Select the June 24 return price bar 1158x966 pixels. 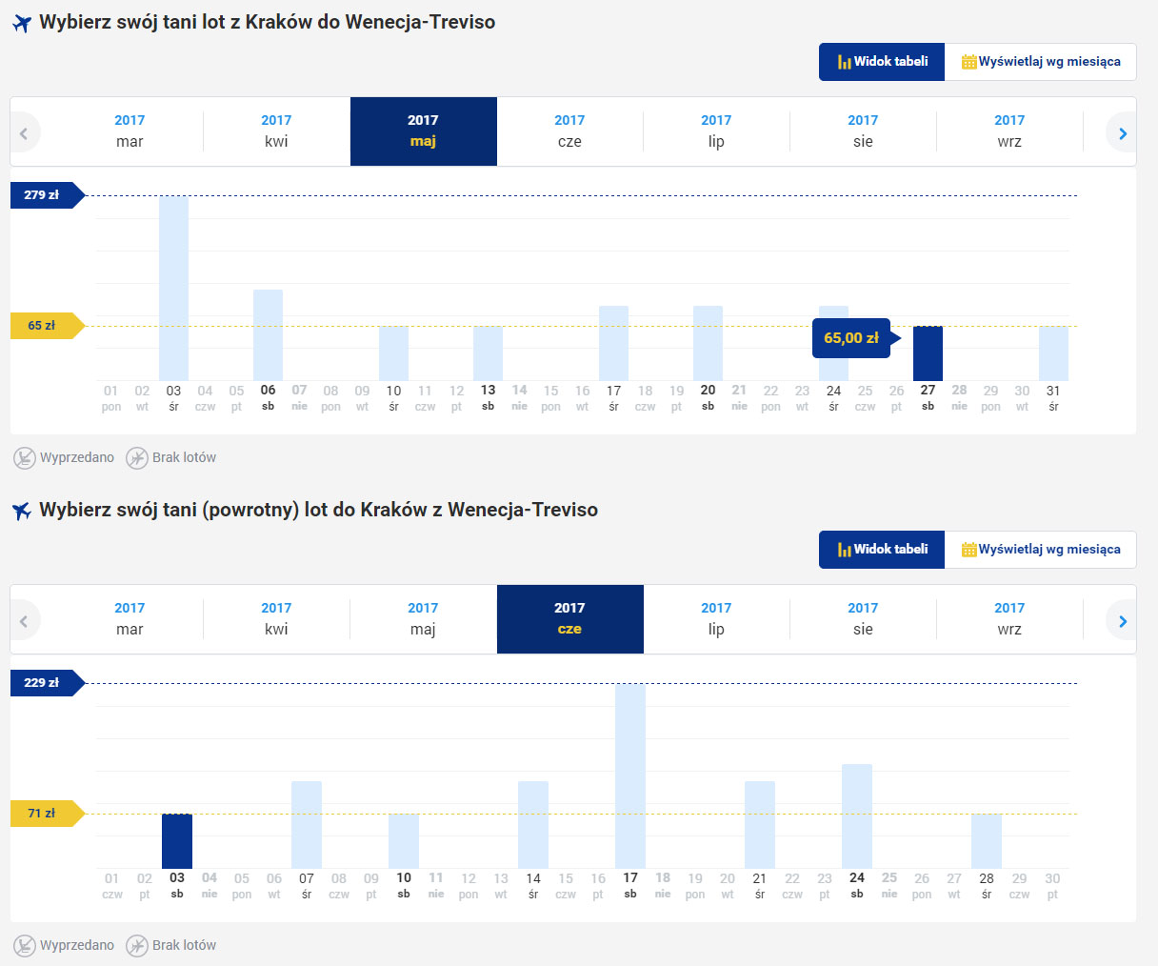tap(857, 816)
